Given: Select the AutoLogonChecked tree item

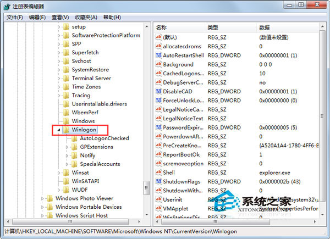Looking at the screenshot, I should point(104,138).
